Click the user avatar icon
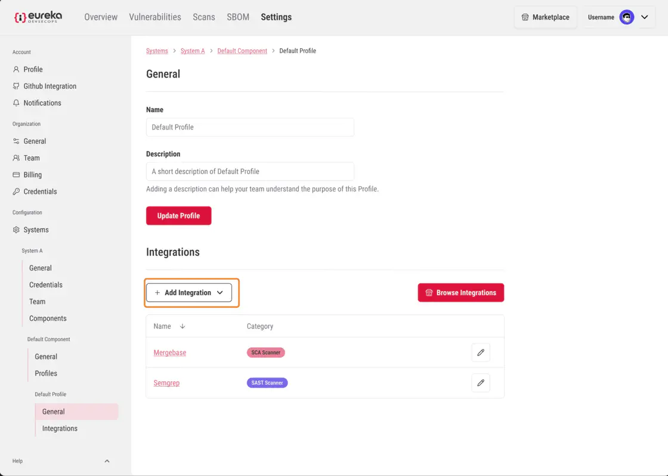This screenshot has width=668, height=476. tap(626, 17)
